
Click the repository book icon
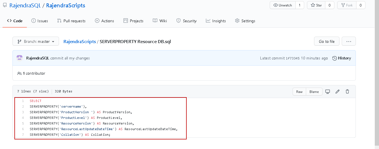pos(5,5)
